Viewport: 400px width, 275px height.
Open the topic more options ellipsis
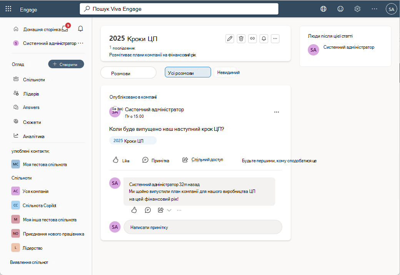pyautogui.click(x=275, y=39)
